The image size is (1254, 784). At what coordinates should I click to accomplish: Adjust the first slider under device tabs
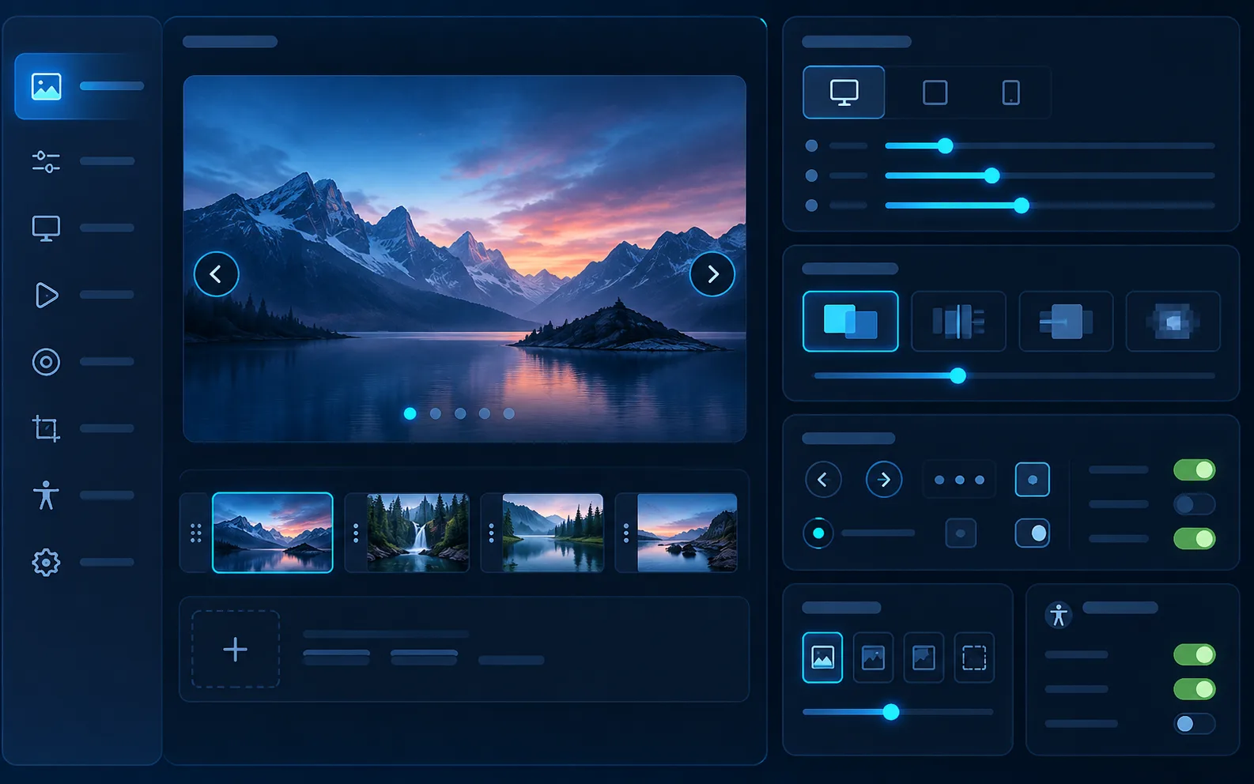(x=946, y=146)
